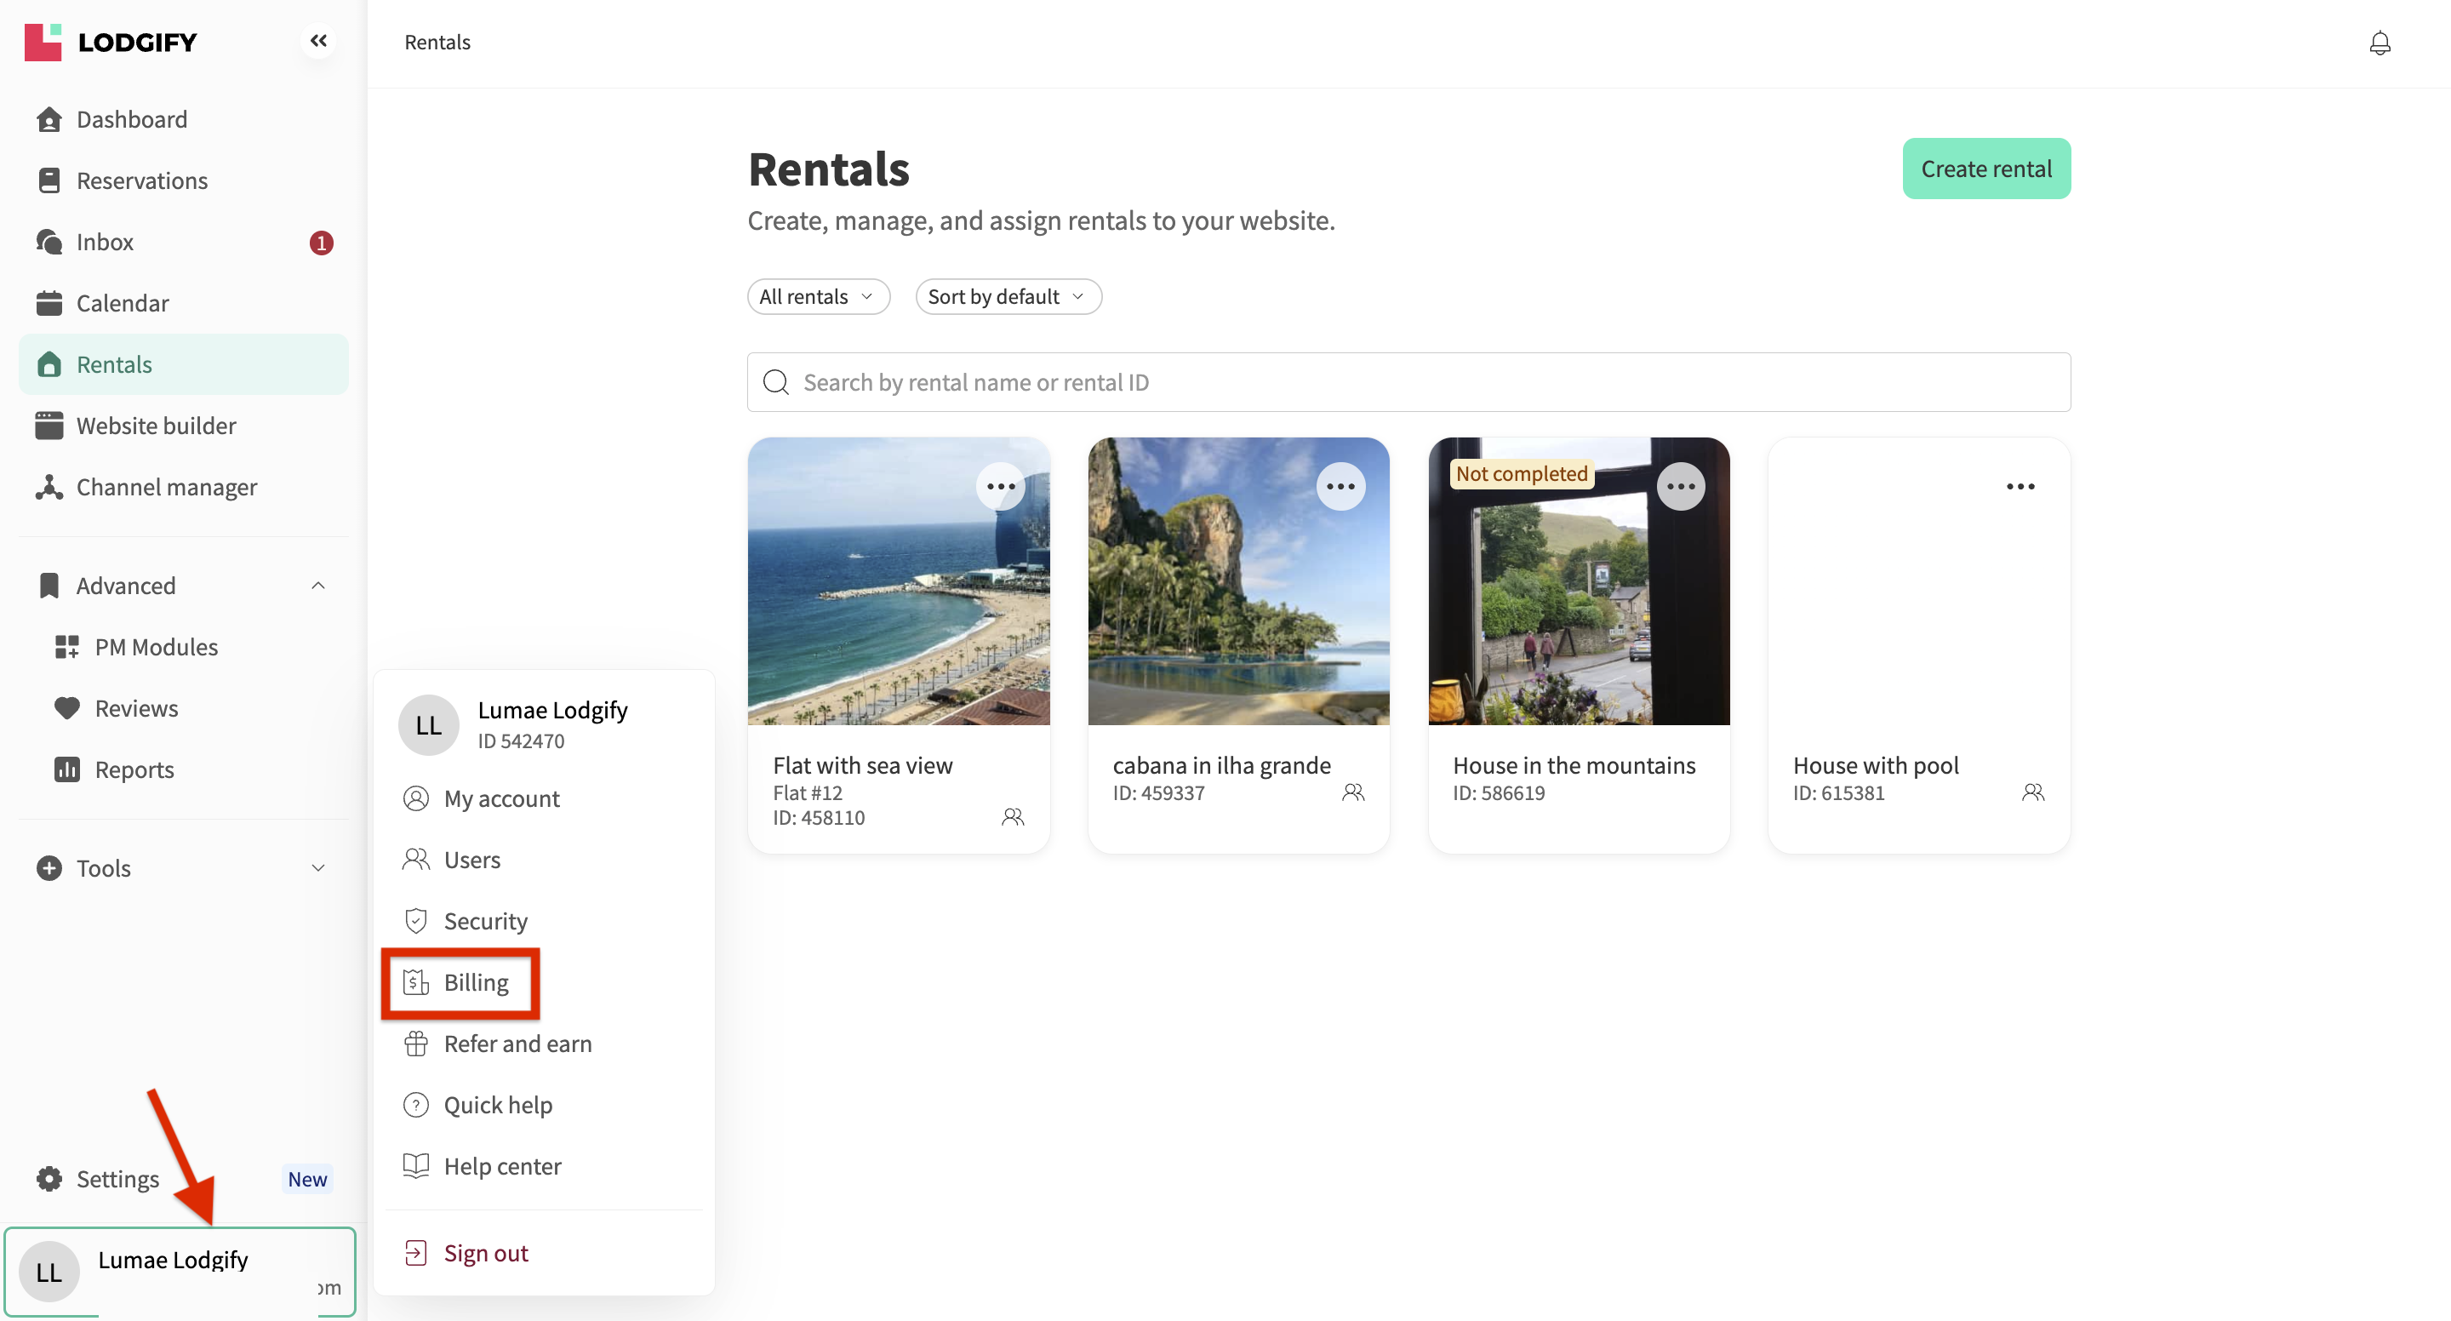Screen dimensions: 2451x1321
Task: Open three-dot menu on House in the mountains
Action: pyautogui.click(x=1680, y=486)
